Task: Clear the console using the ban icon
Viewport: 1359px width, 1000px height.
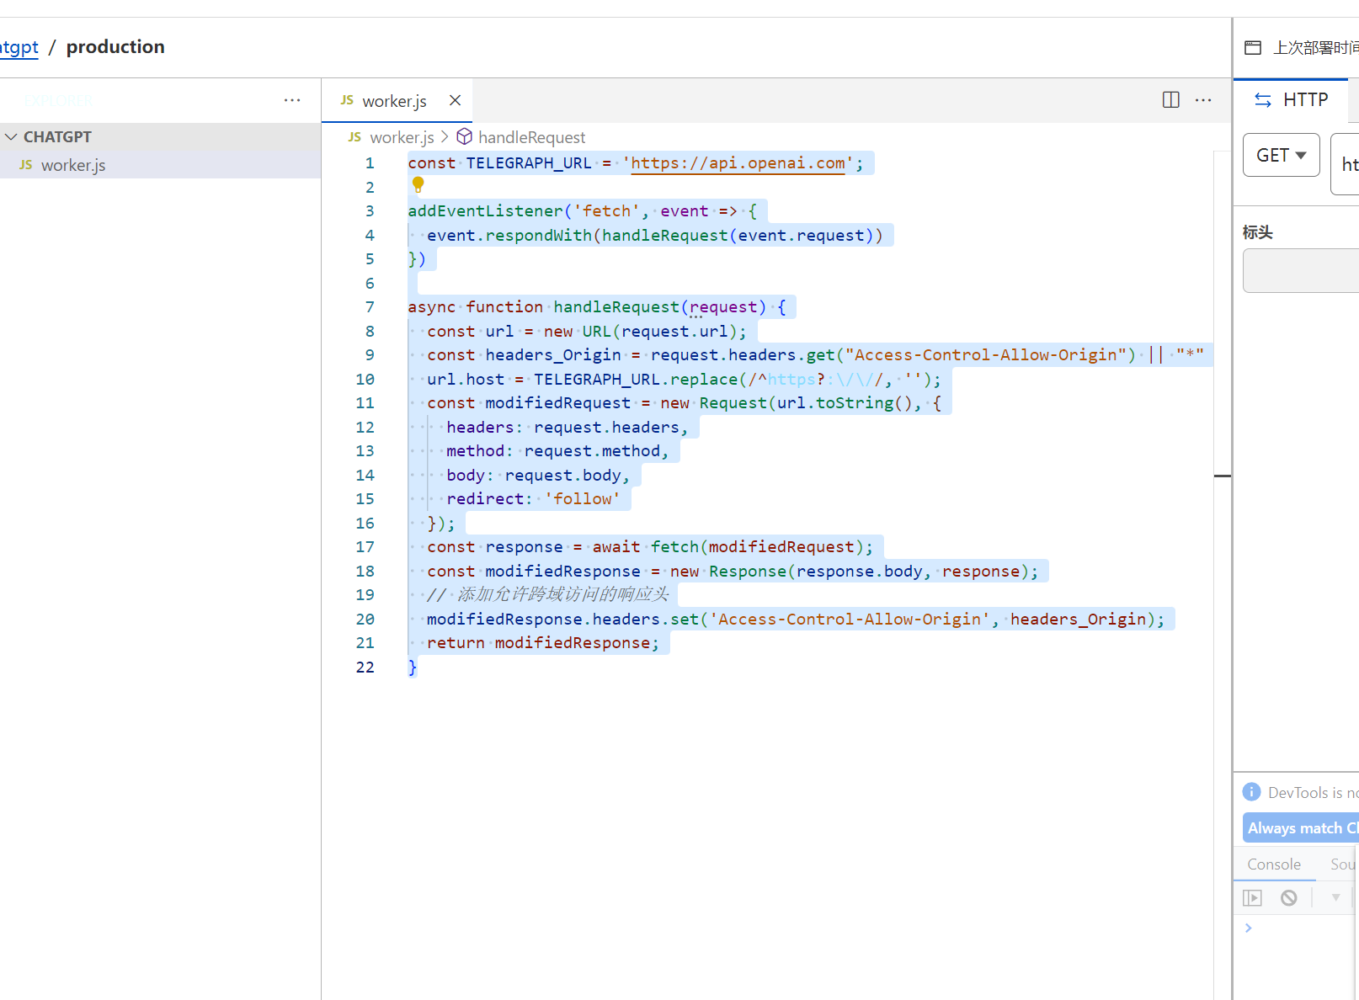Action: click(x=1289, y=897)
